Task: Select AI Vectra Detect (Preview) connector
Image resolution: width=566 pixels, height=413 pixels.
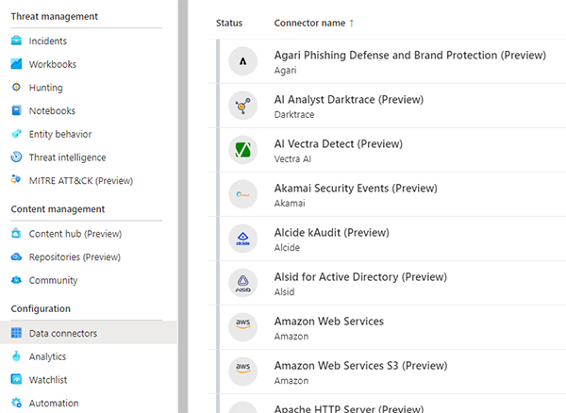Action: click(339, 144)
